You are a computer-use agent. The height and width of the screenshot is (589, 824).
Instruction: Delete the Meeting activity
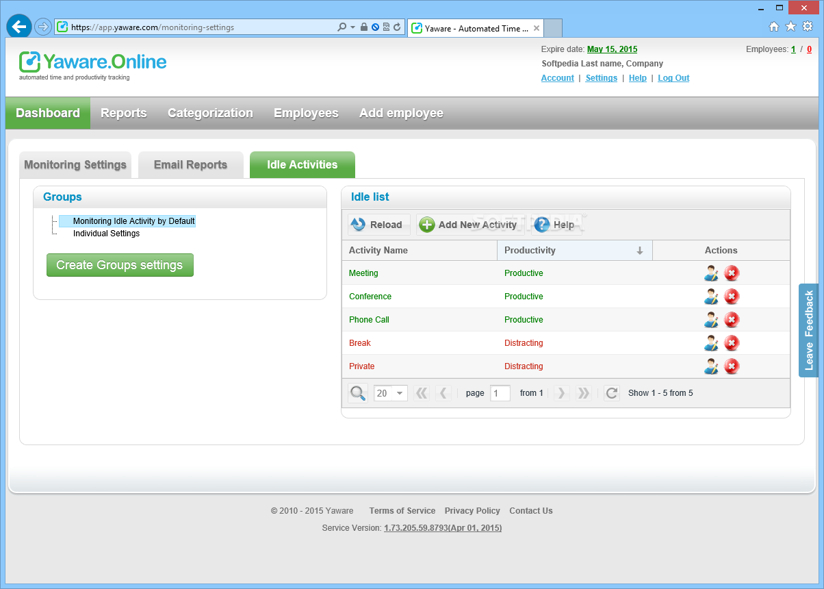732,273
